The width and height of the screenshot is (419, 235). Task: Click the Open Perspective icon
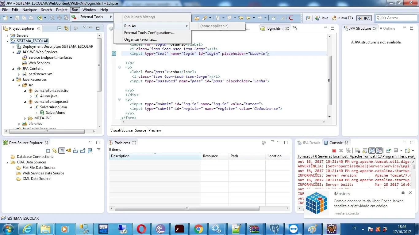coord(308,18)
